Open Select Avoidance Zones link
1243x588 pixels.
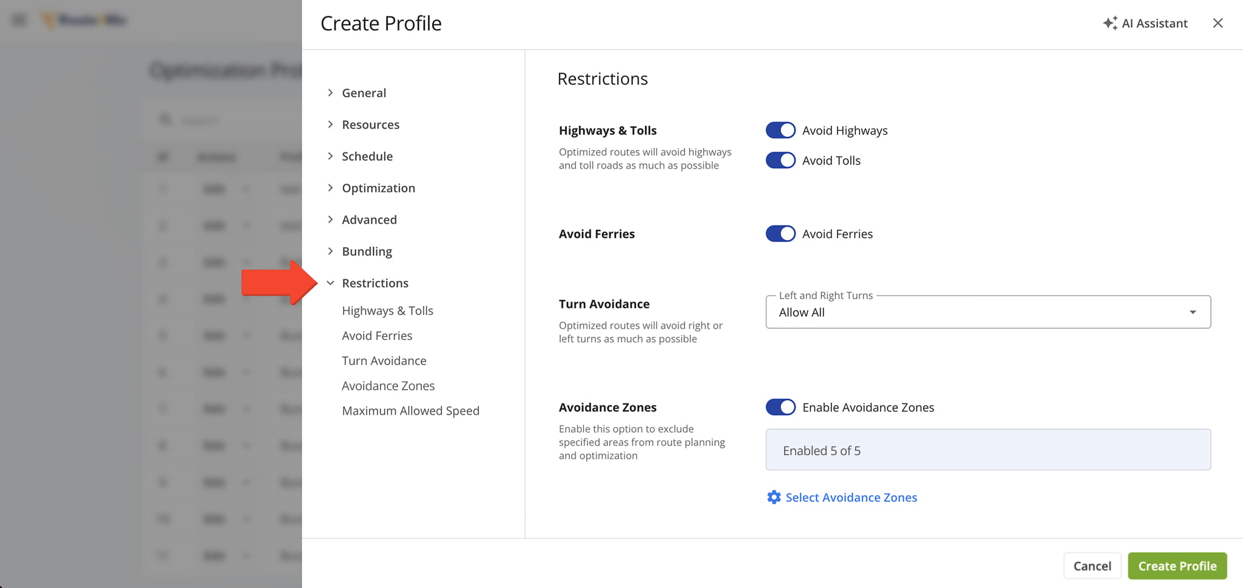(x=851, y=497)
